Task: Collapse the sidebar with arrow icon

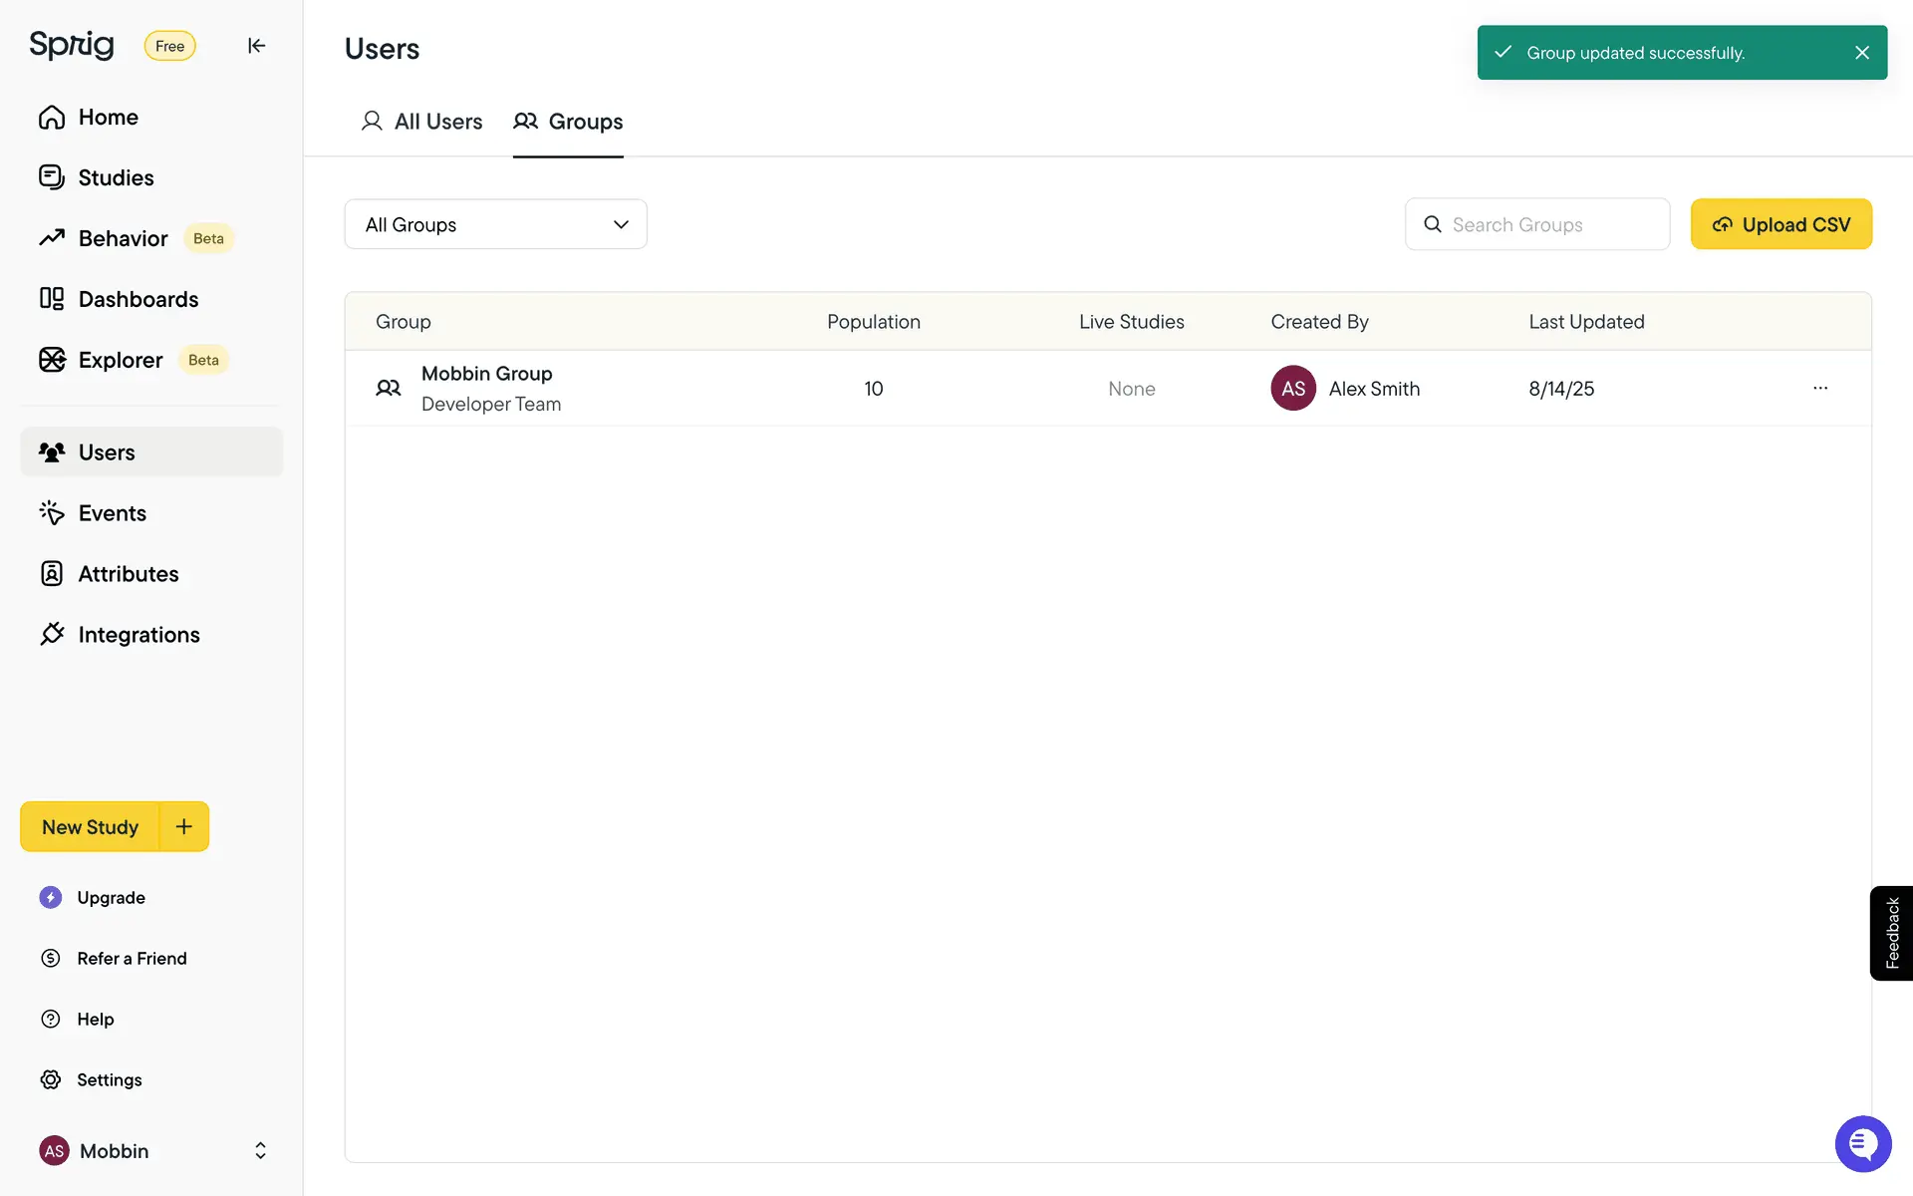Action: [256, 46]
